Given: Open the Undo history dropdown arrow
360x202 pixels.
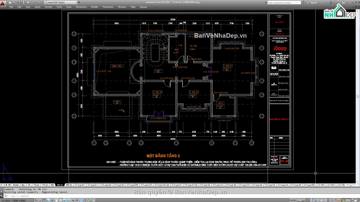Looking at the screenshot, I should coord(36,2).
